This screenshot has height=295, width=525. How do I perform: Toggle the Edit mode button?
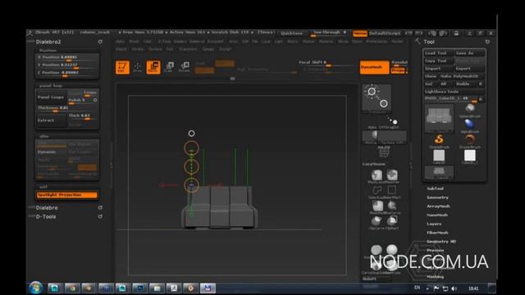(x=122, y=67)
